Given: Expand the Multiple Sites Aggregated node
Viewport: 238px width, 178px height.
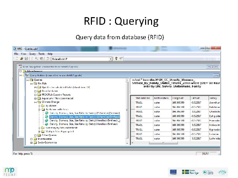Looking at the screenshot, I should (39, 132).
